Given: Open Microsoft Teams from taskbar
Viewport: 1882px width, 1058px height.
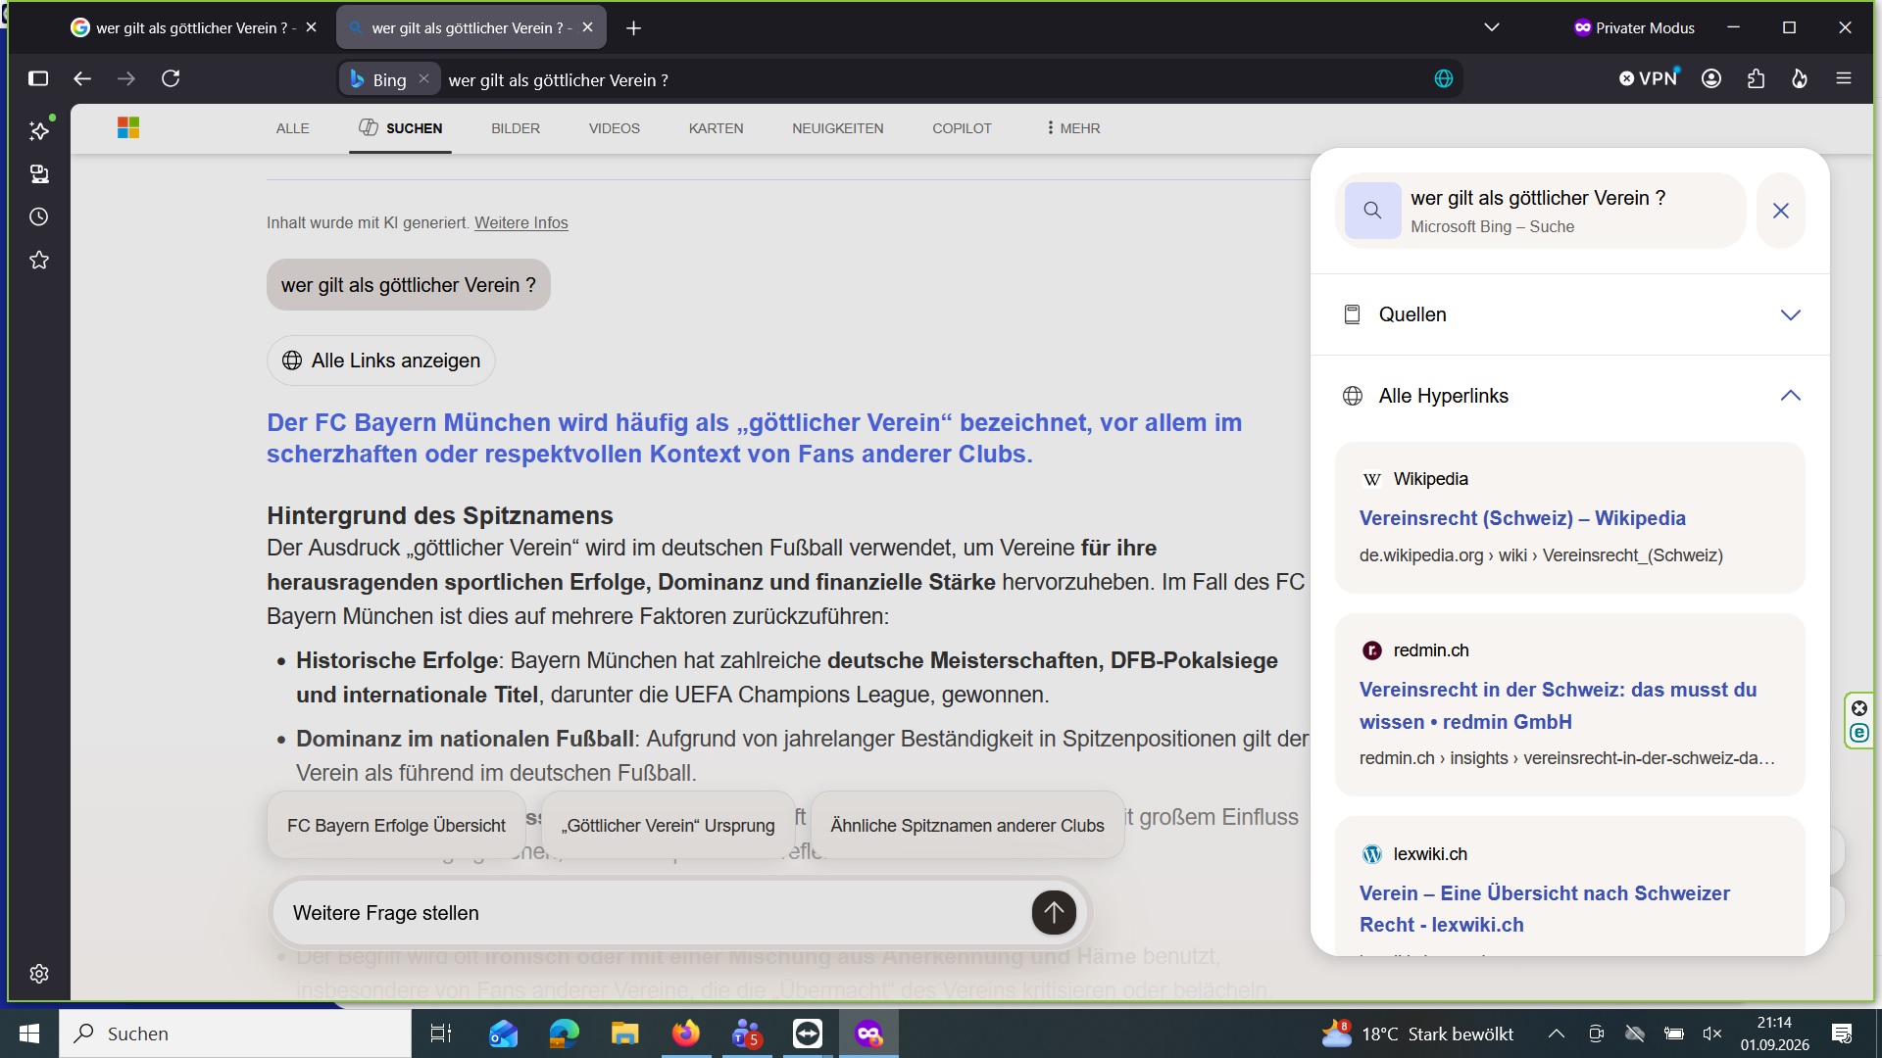Looking at the screenshot, I should tap(747, 1034).
